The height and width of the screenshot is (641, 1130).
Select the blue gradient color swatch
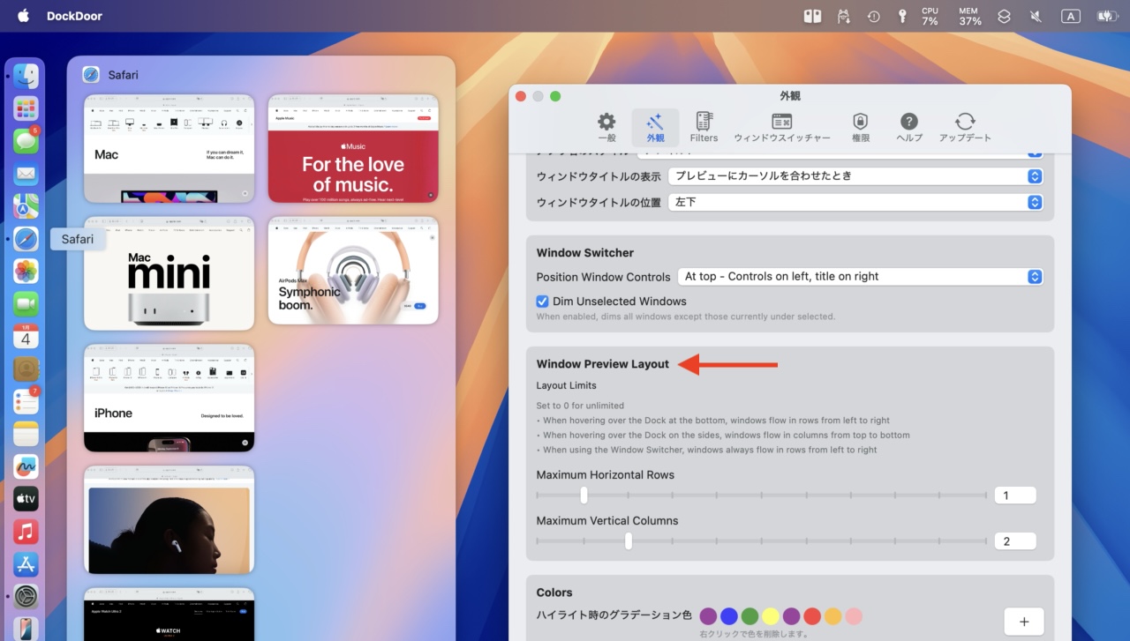point(728,616)
